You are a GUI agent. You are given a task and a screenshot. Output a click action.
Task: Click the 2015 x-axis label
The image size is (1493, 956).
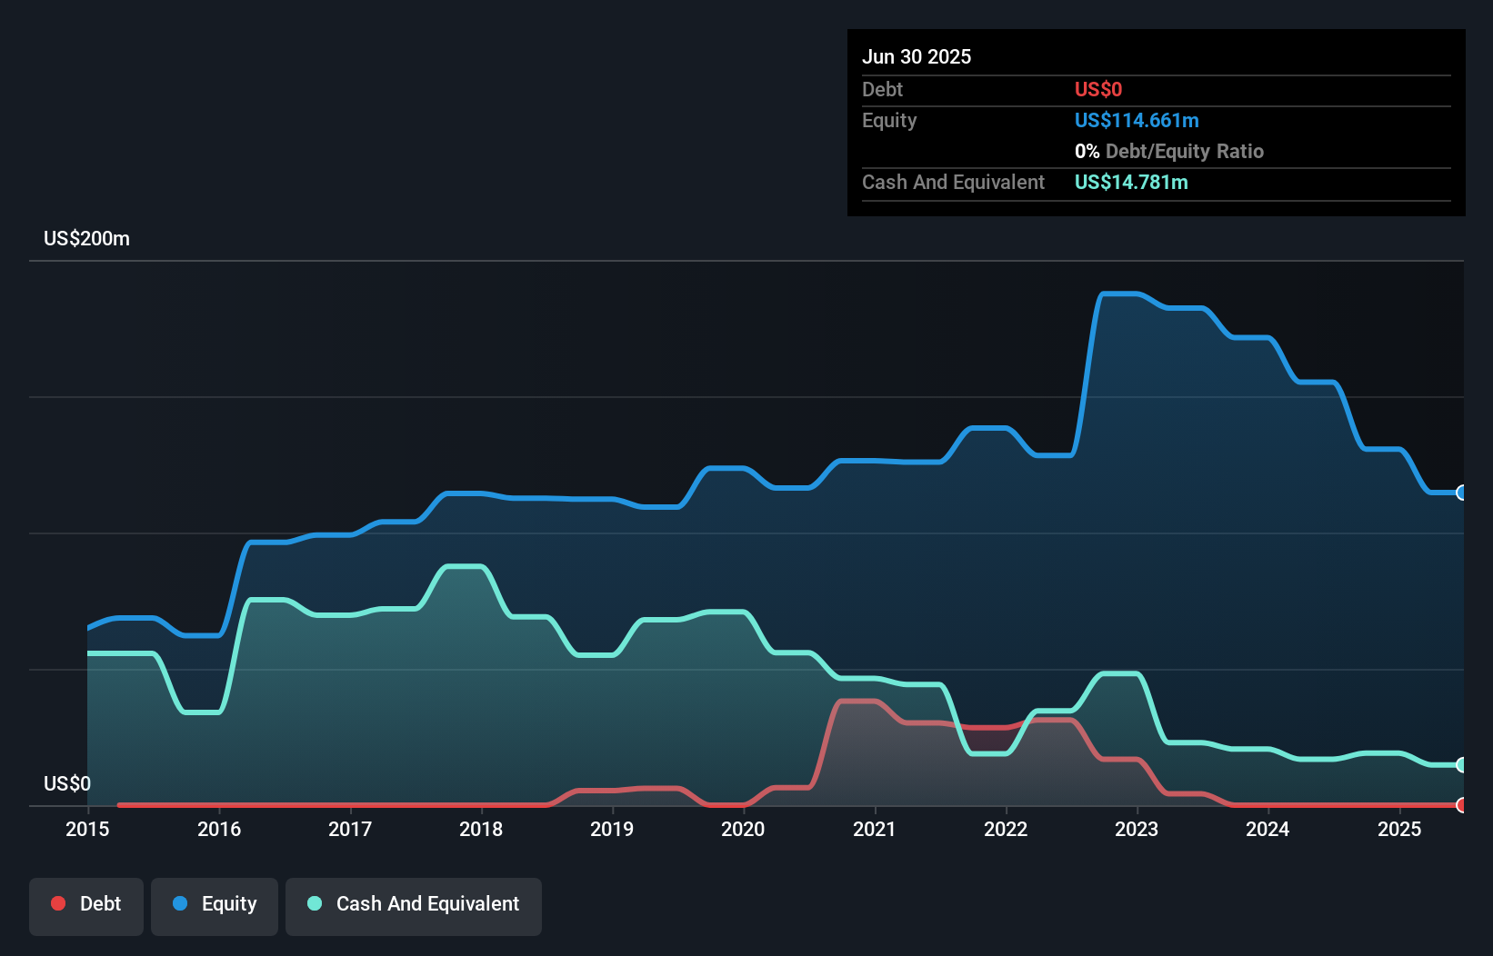coord(87,829)
